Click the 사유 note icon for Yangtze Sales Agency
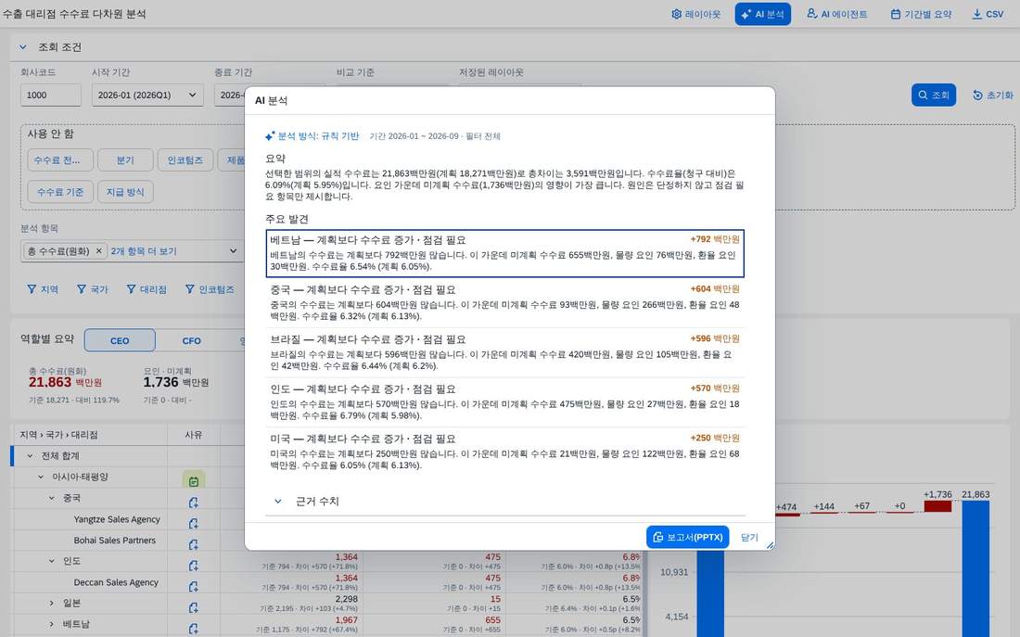 tap(193, 523)
